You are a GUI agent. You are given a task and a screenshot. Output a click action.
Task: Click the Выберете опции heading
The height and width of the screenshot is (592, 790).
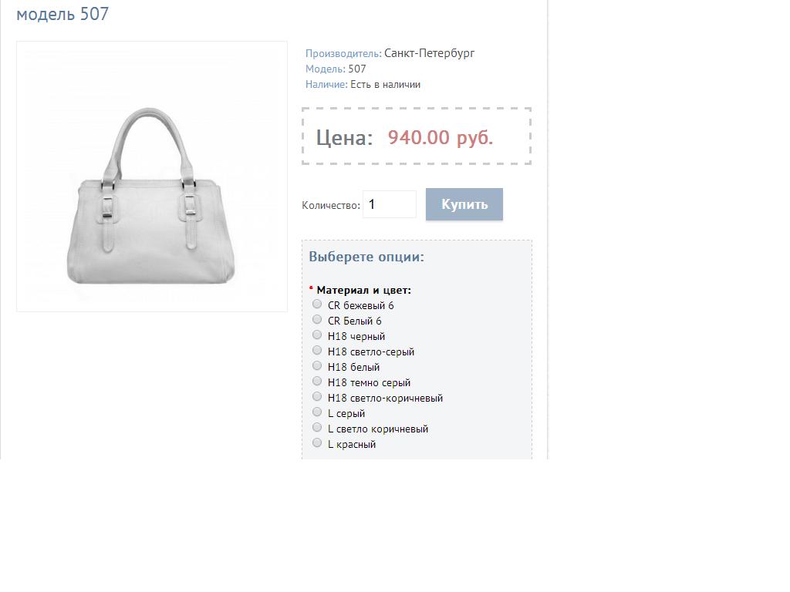366,257
